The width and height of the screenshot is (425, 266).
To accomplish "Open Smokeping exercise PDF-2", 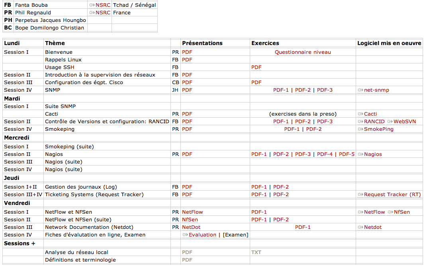I will pyautogui.click(x=313, y=129).
